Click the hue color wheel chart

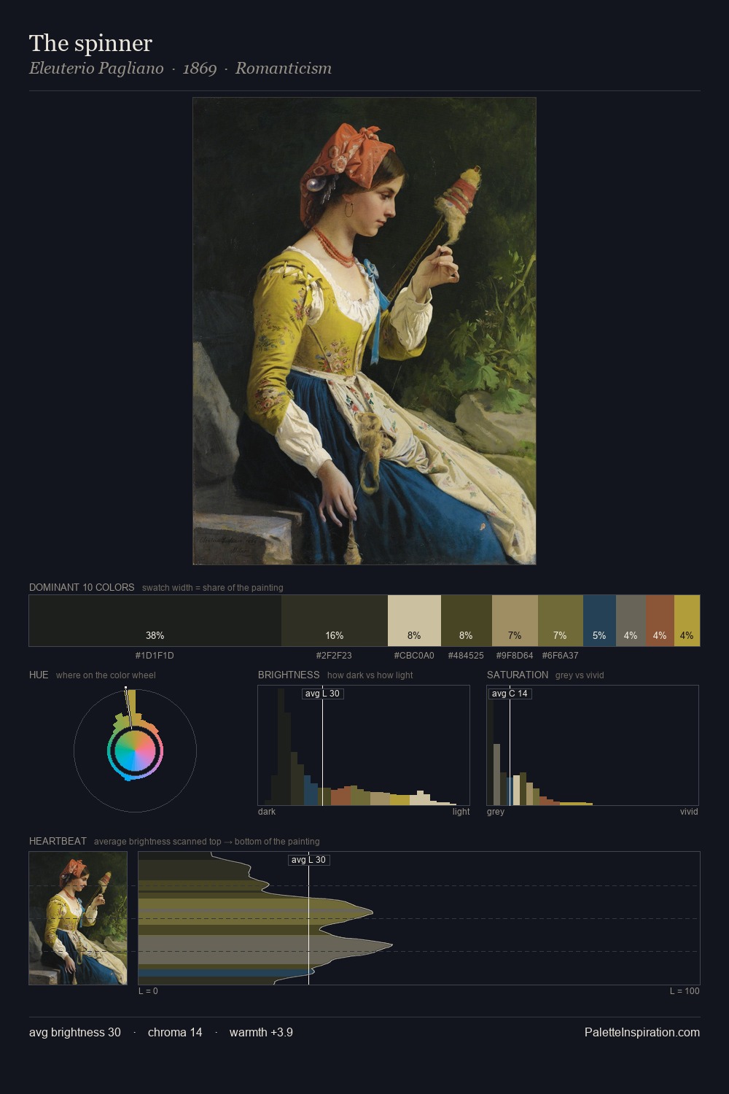tap(135, 750)
